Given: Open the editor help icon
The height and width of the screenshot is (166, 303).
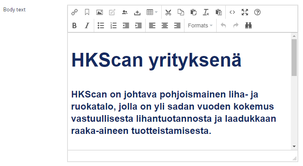Looking at the screenshot, I should pos(257,12).
